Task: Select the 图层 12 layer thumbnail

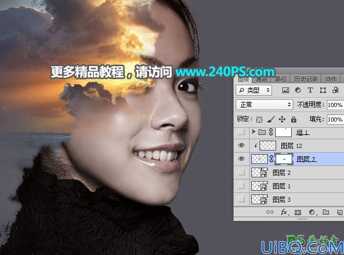Action: coord(268,146)
